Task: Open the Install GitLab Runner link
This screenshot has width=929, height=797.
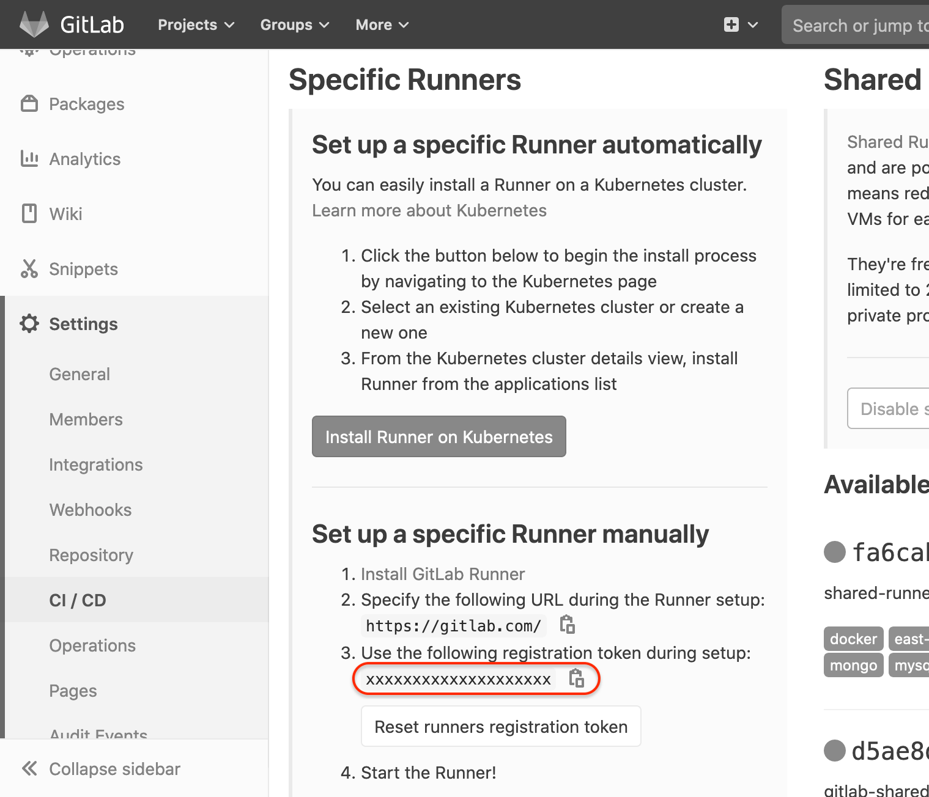Action: 443,574
